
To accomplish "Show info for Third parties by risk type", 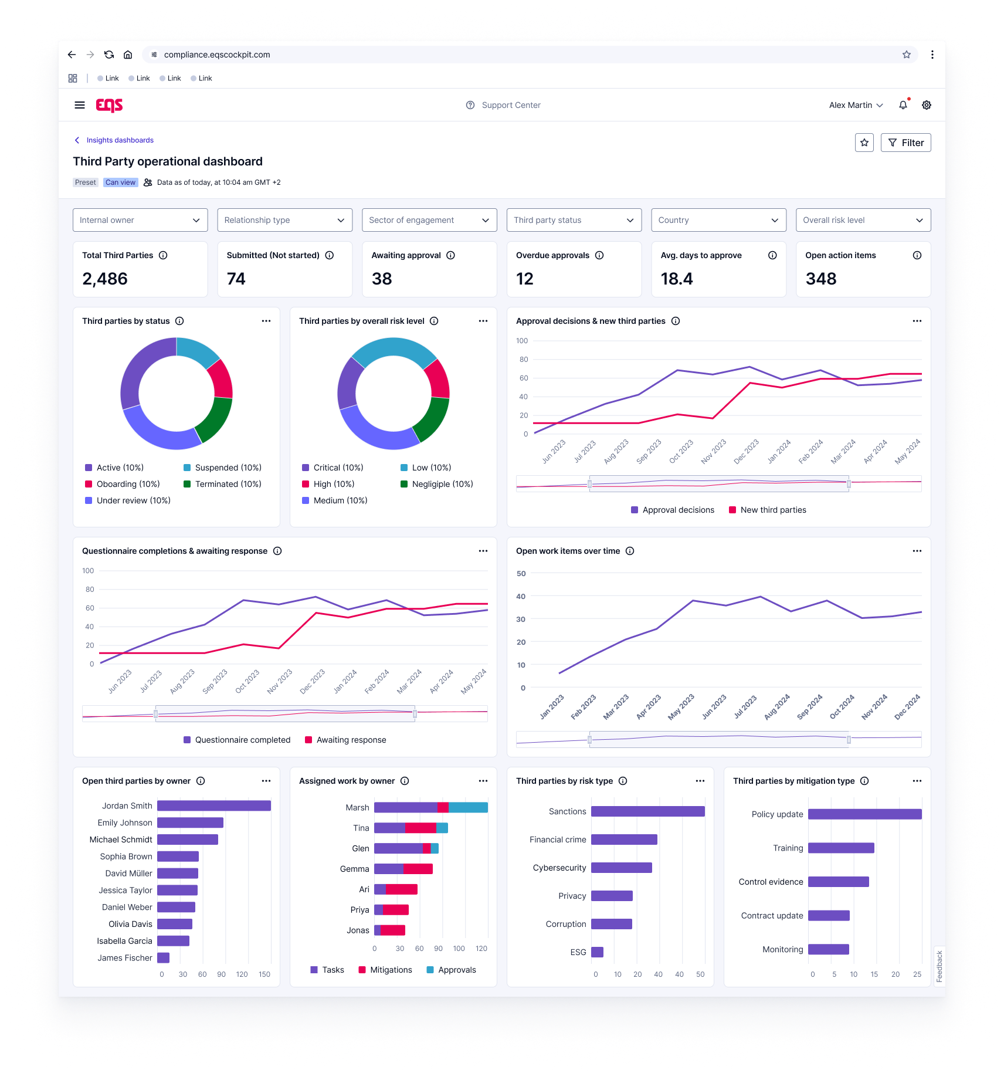I will (623, 781).
